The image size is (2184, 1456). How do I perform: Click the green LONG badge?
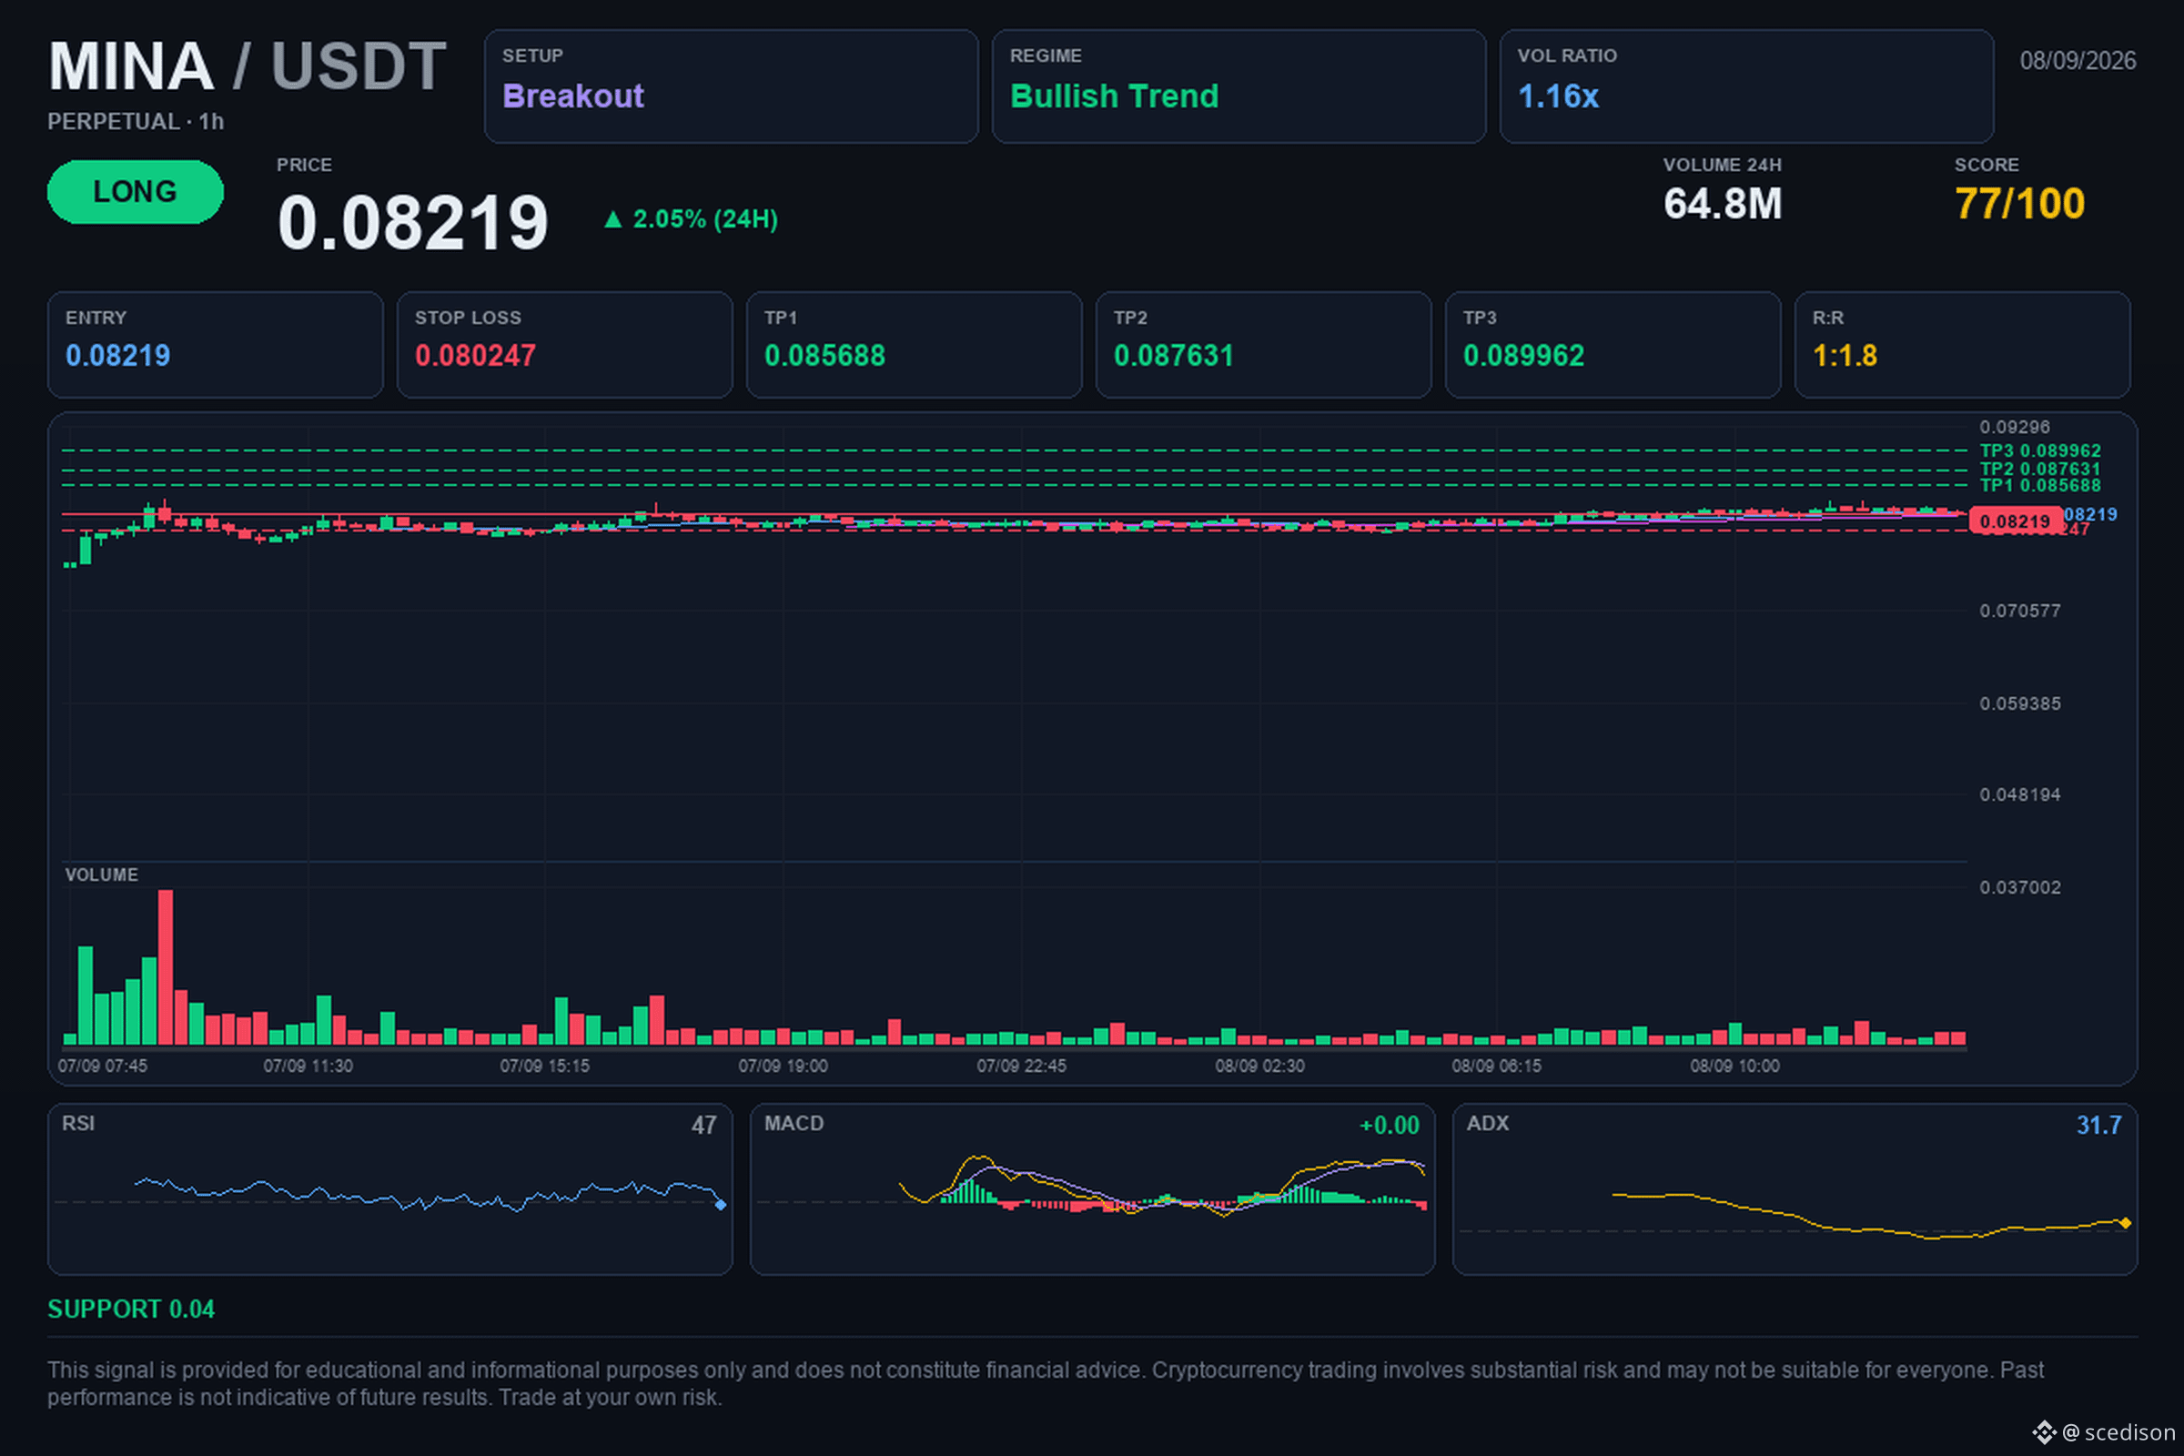136,191
